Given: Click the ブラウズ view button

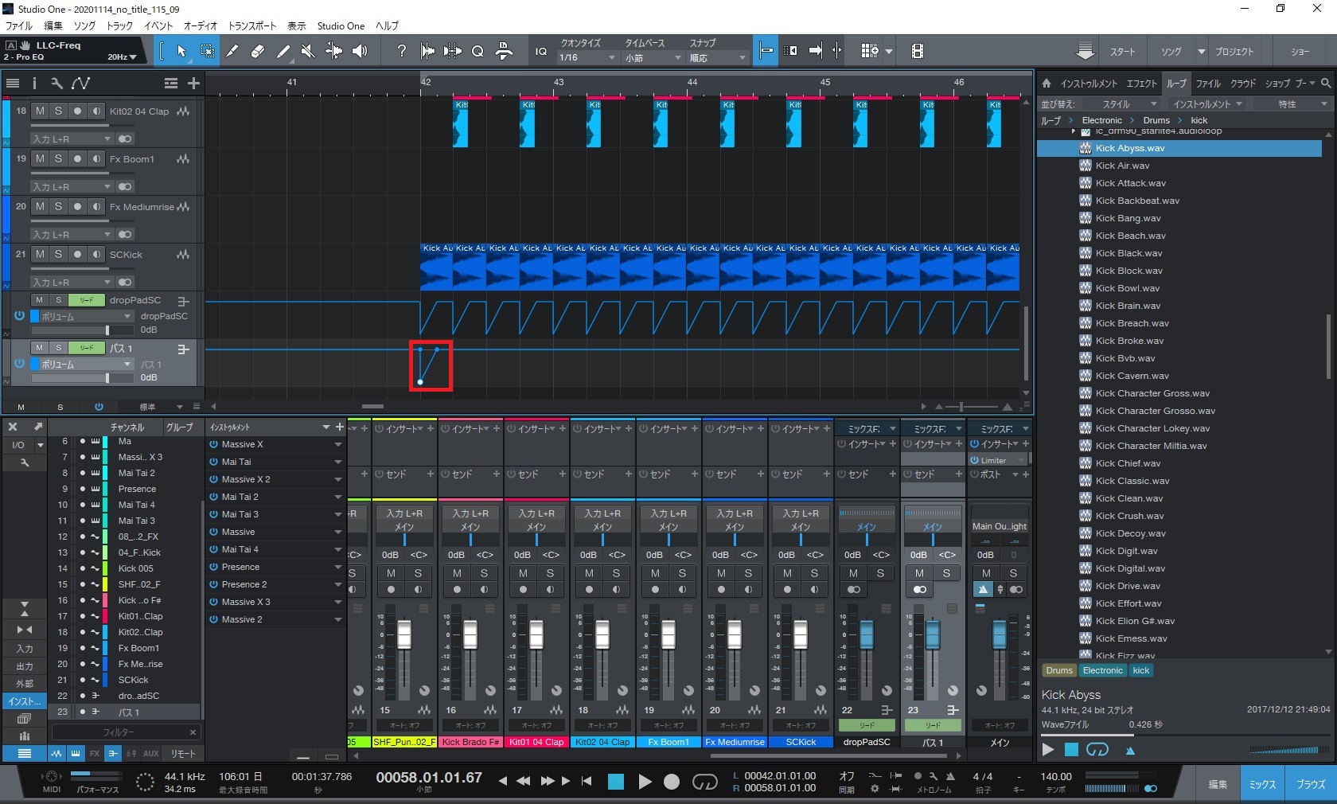Looking at the screenshot, I should coord(1311,784).
